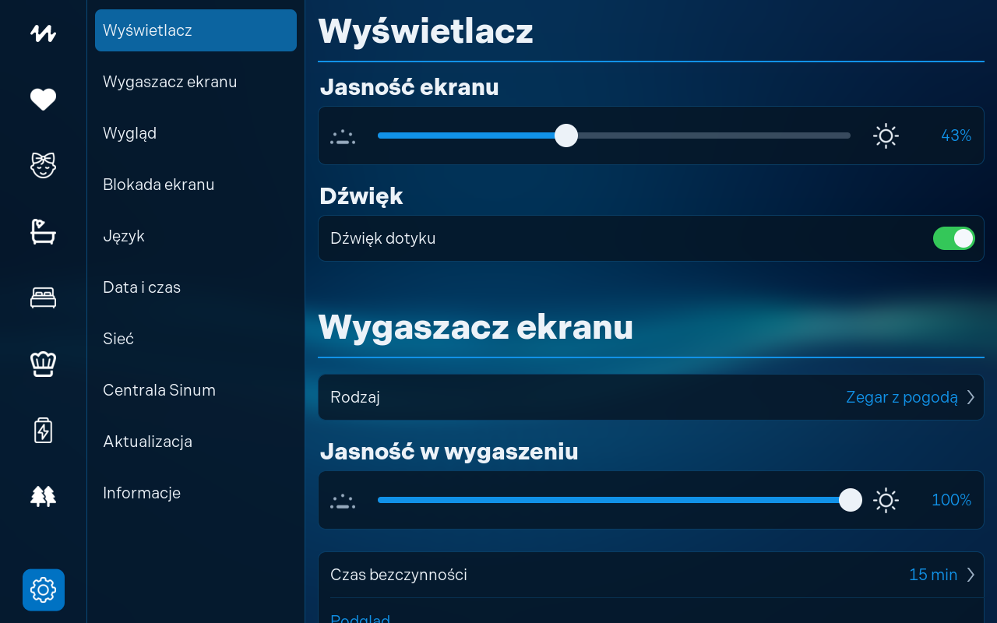Click the Zegar z pogodą value
The height and width of the screenshot is (623, 997).
coord(902,397)
